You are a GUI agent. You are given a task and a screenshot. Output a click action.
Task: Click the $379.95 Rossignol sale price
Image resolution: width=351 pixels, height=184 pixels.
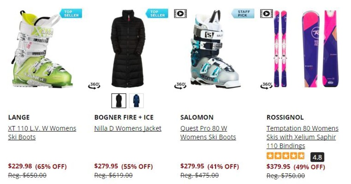pyautogui.click(x=278, y=167)
